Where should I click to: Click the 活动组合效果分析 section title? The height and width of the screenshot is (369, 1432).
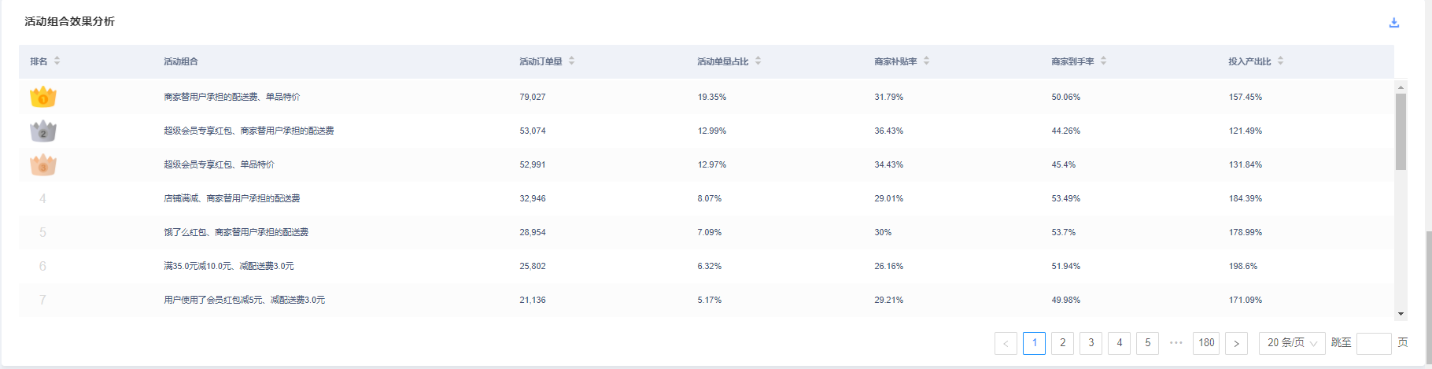tap(69, 21)
